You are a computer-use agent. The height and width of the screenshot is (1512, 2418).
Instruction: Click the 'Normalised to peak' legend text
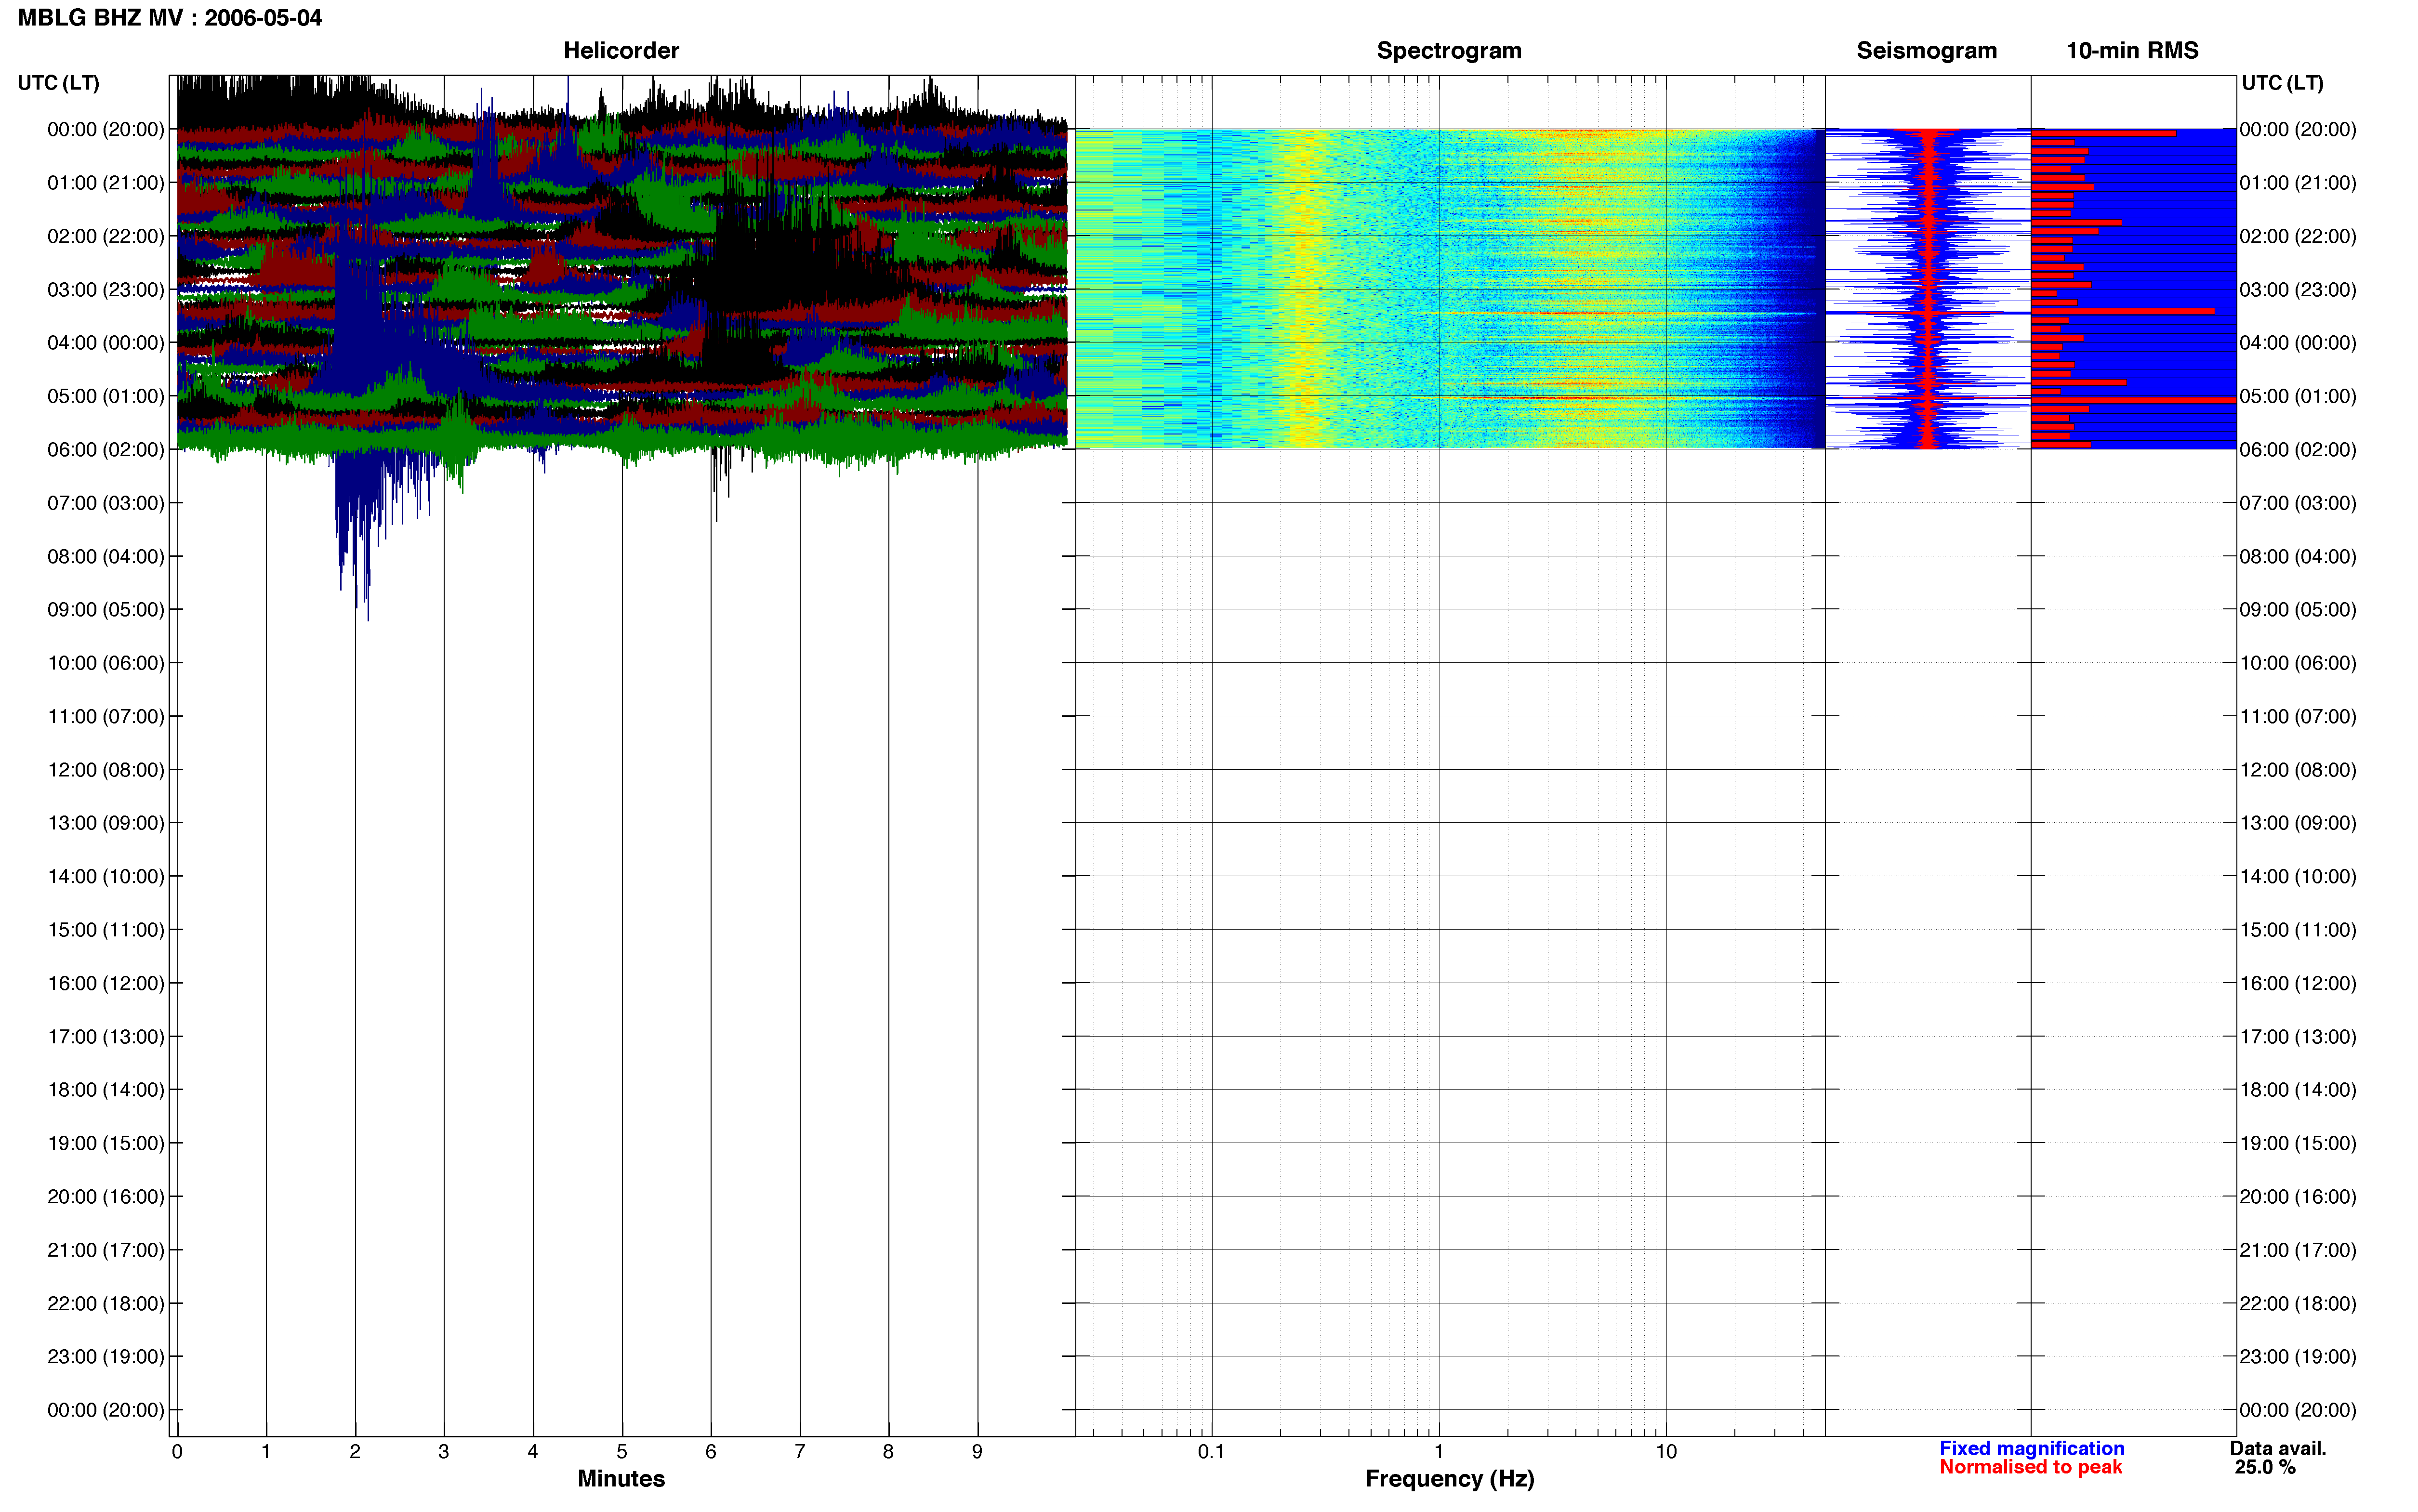(x=2030, y=1467)
